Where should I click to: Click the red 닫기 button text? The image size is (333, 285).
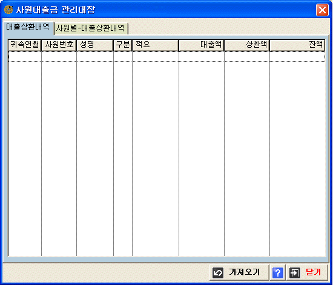coord(314,272)
